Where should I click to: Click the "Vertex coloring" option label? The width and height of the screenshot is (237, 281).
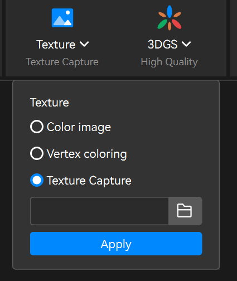(87, 154)
